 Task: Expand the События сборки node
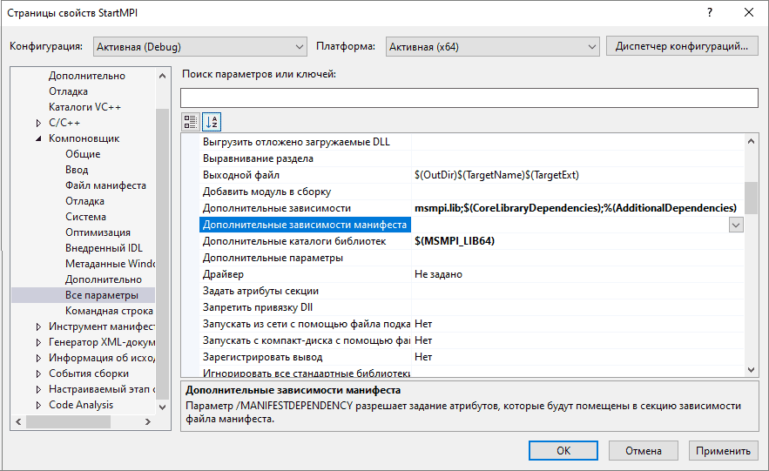click(38, 373)
